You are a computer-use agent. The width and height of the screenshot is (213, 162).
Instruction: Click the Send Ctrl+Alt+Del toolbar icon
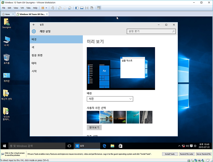coord(53,8)
